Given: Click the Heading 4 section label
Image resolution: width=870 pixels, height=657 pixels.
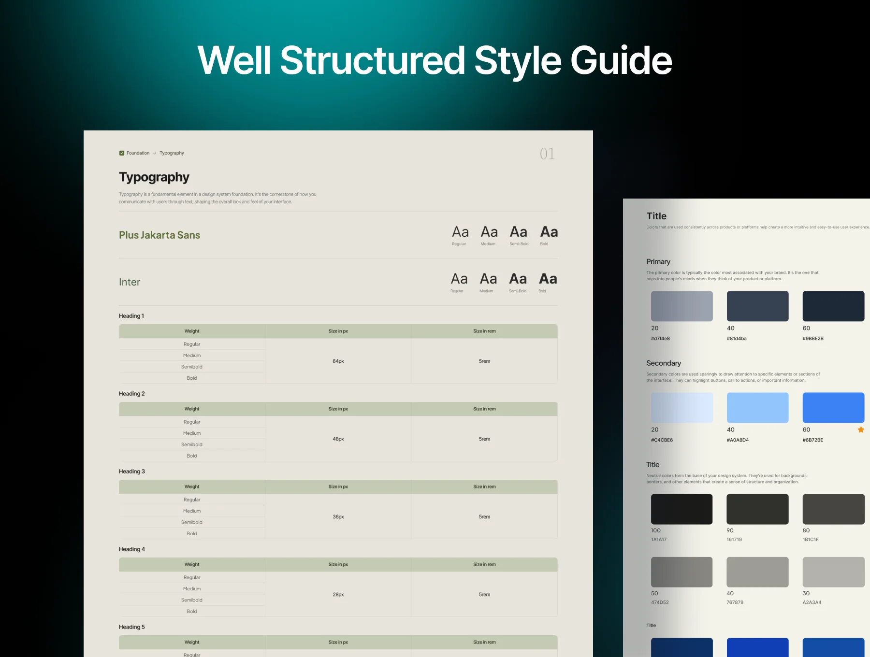Looking at the screenshot, I should [x=132, y=549].
